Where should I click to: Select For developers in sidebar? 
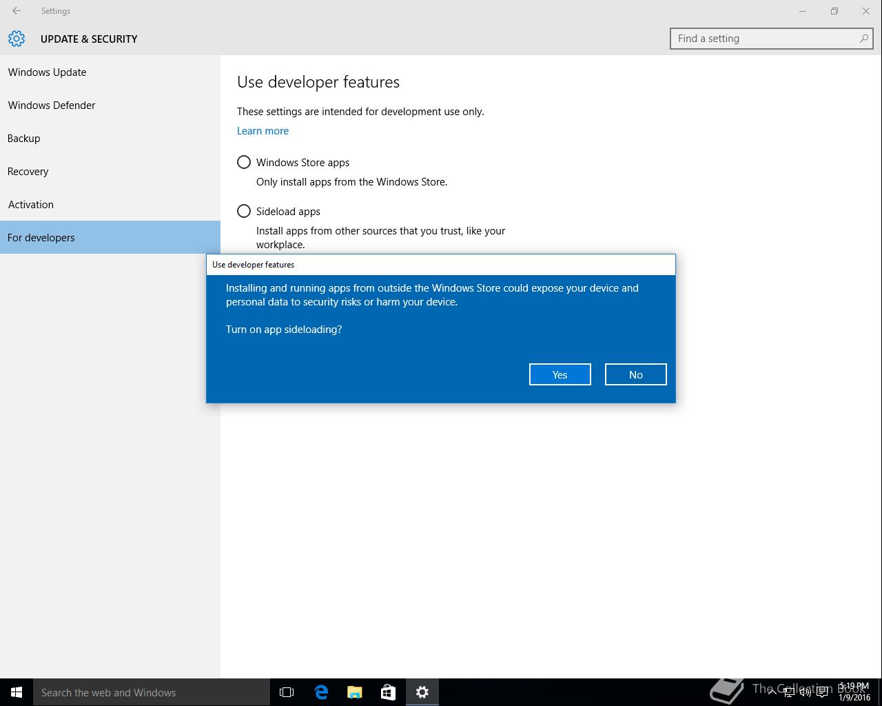(x=110, y=237)
